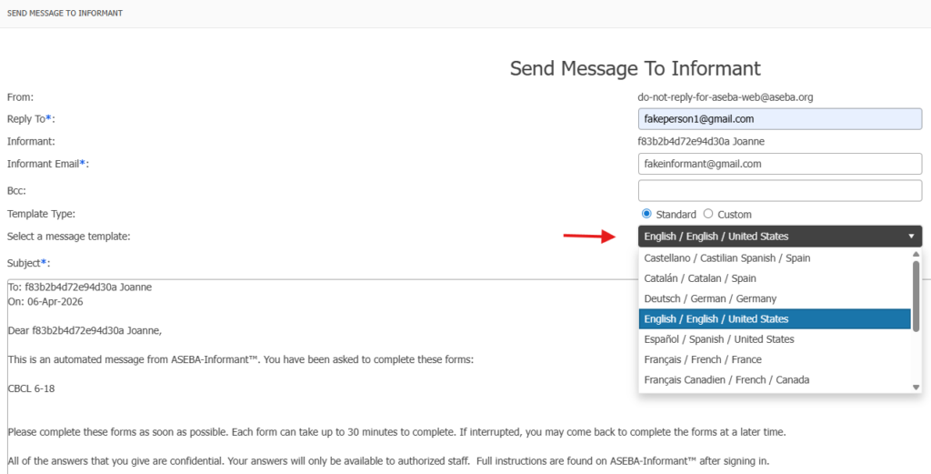Viewport: 931px width, 474px height.
Task: Select the Standard template type radio button
Action: pos(646,214)
